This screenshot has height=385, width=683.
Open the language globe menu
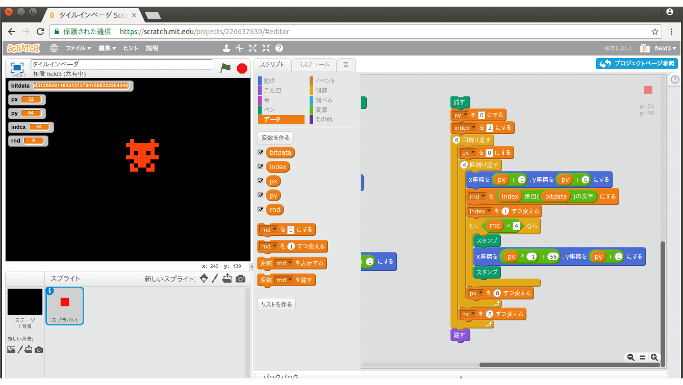click(x=54, y=48)
